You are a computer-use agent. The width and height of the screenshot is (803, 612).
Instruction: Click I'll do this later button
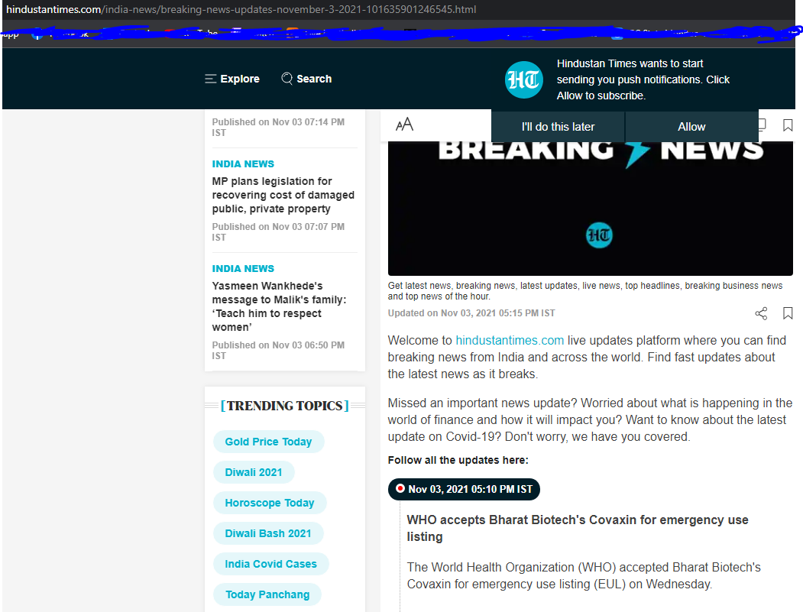tap(558, 127)
